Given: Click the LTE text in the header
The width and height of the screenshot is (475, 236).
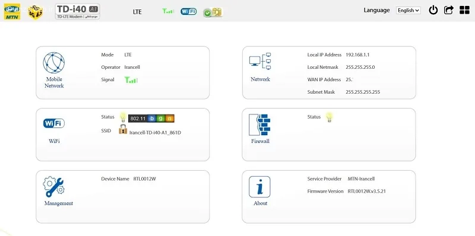Looking at the screenshot, I should tap(137, 12).
